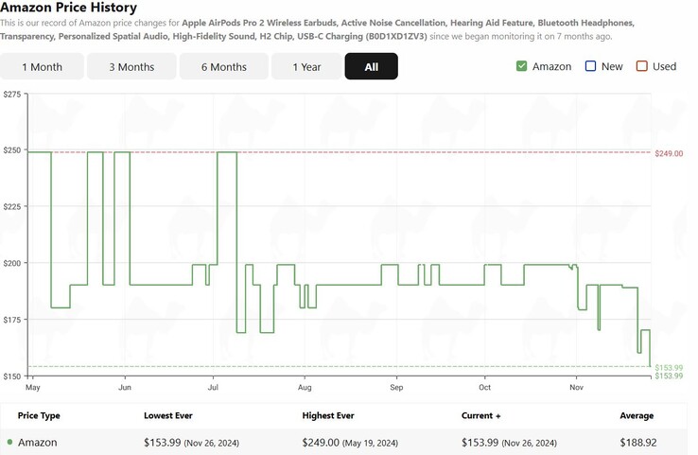Click the Lowest Ever column header
698x455 pixels.
point(167,416)
